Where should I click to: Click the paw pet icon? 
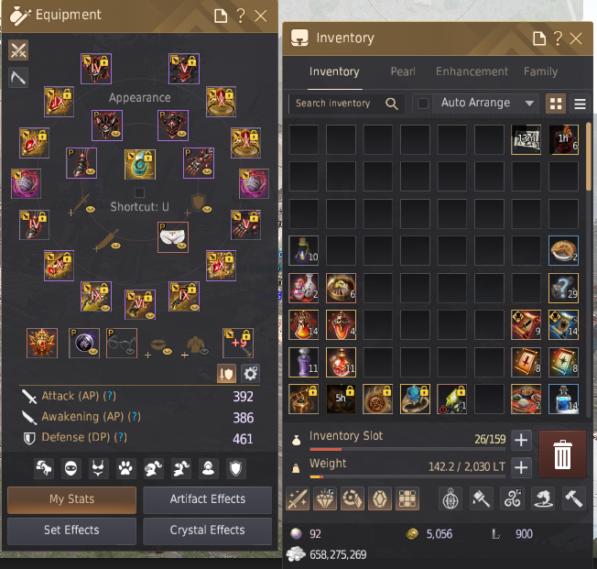(x=125, y=468)
